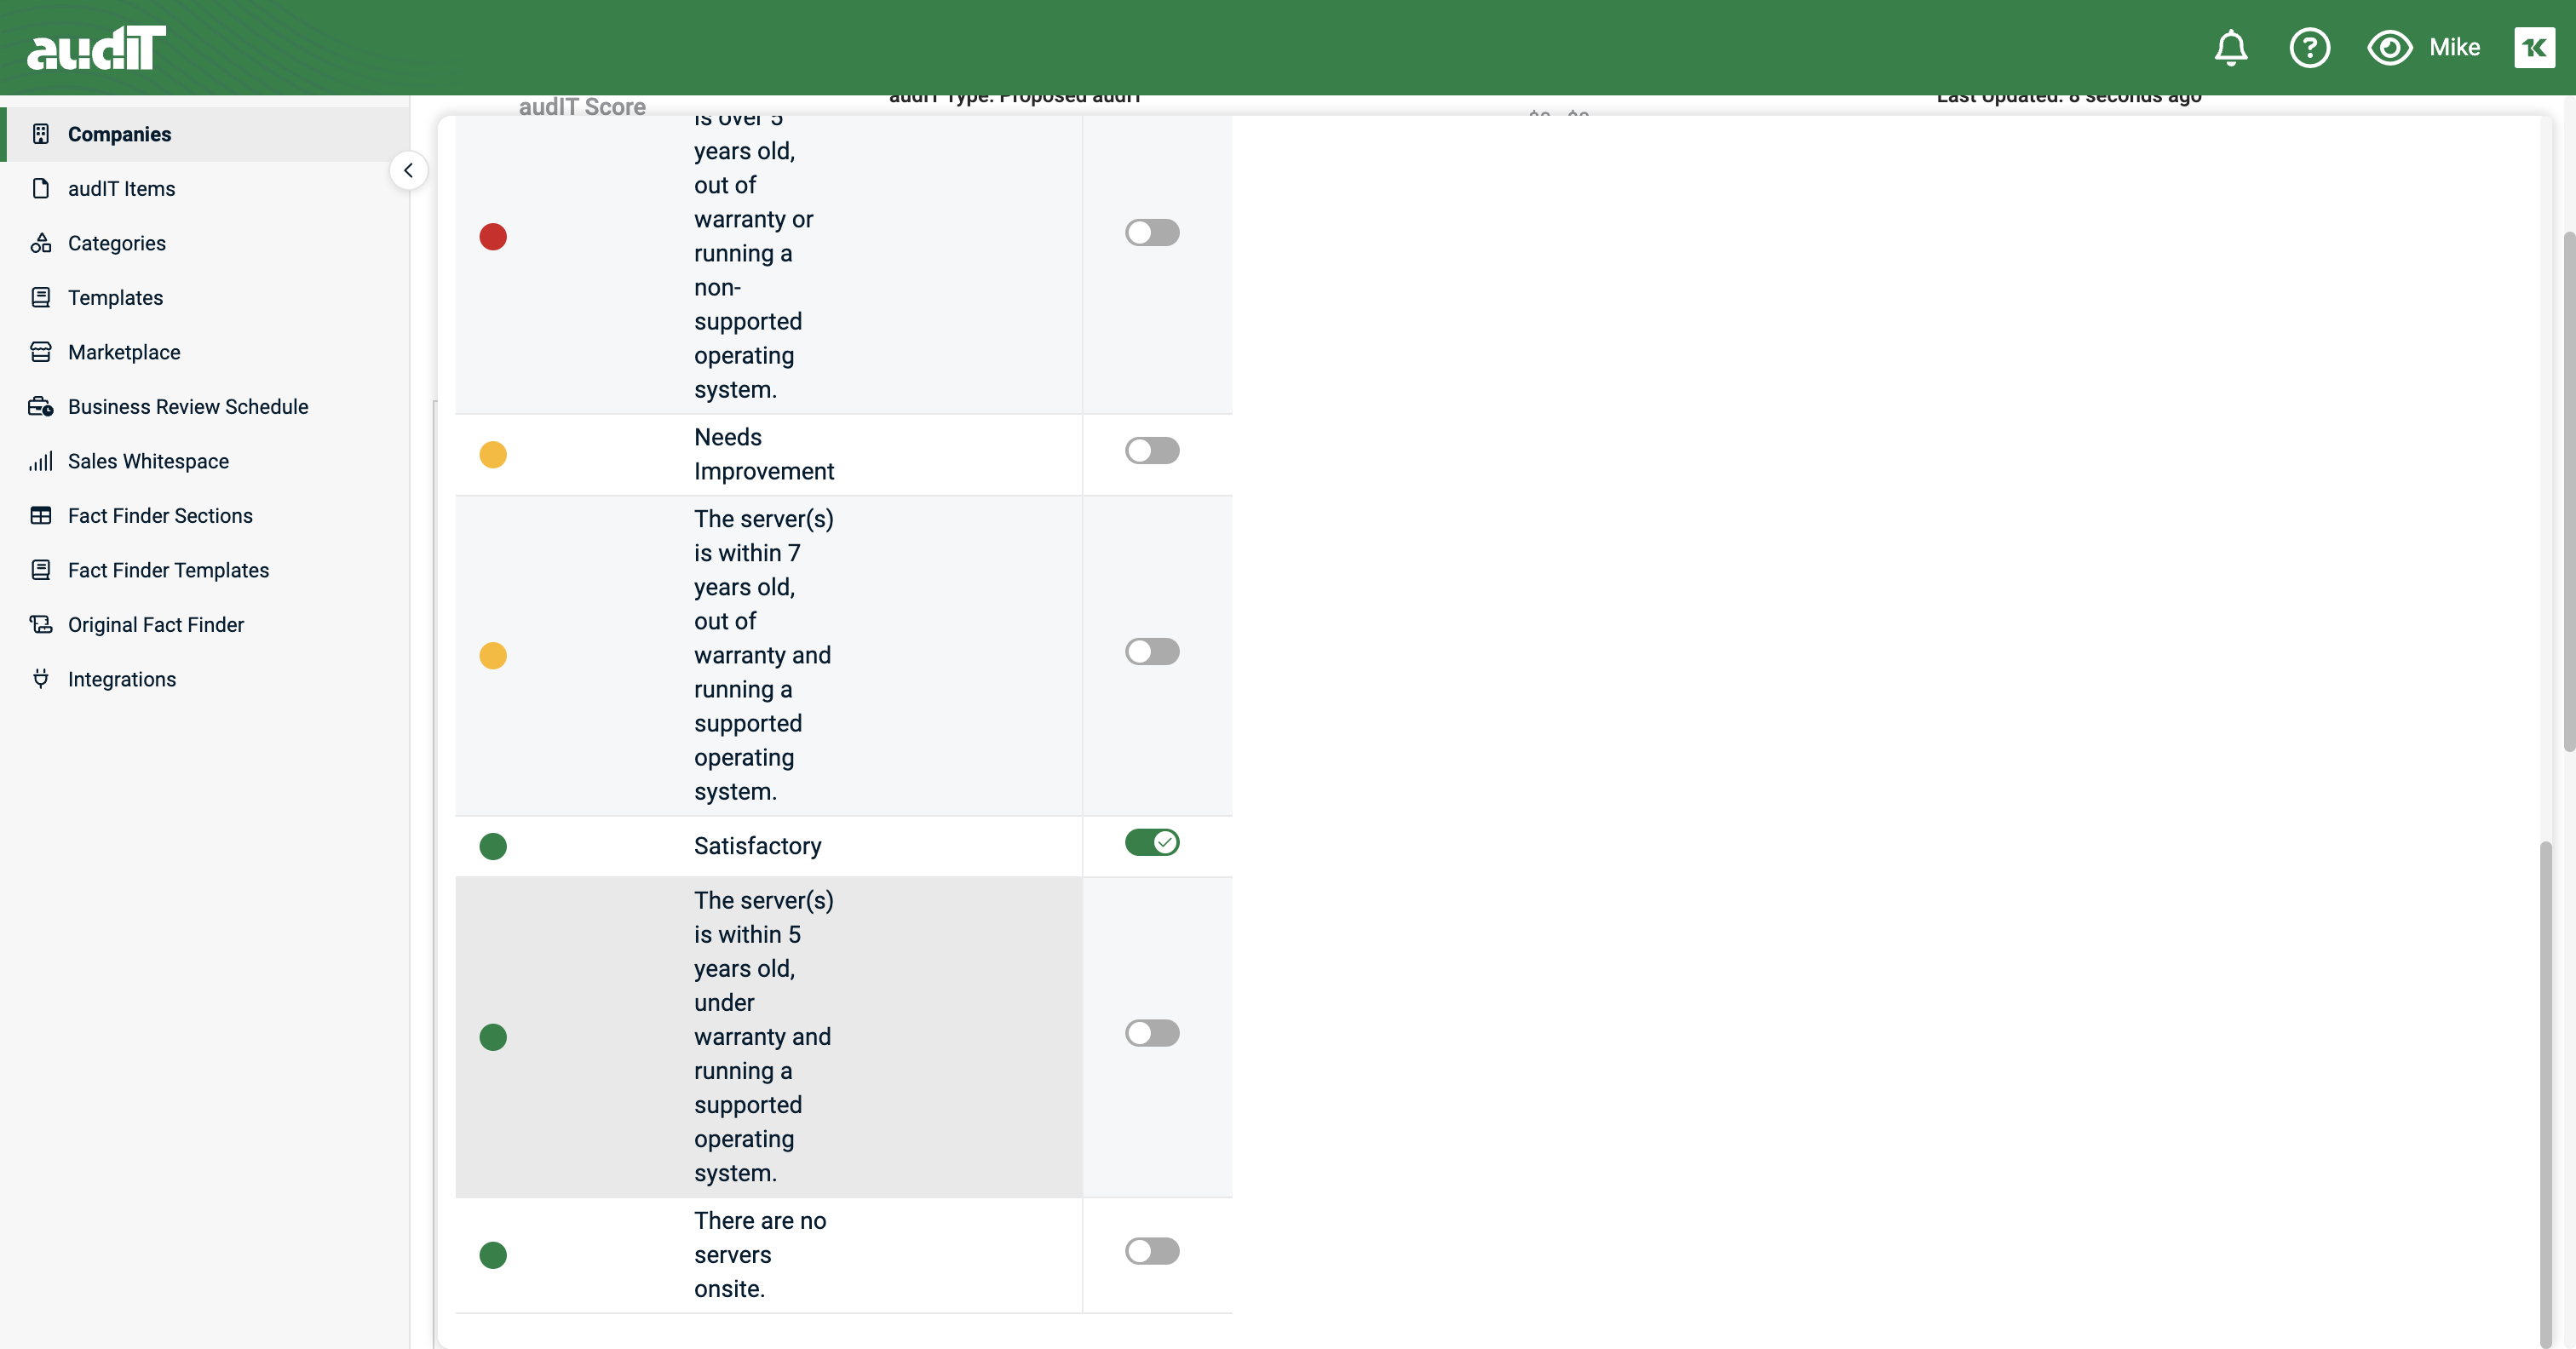The height and width of the screenshot is (1349, 2576).
Task: Enable the no servers onsite toggle
Action: 1152,1251
